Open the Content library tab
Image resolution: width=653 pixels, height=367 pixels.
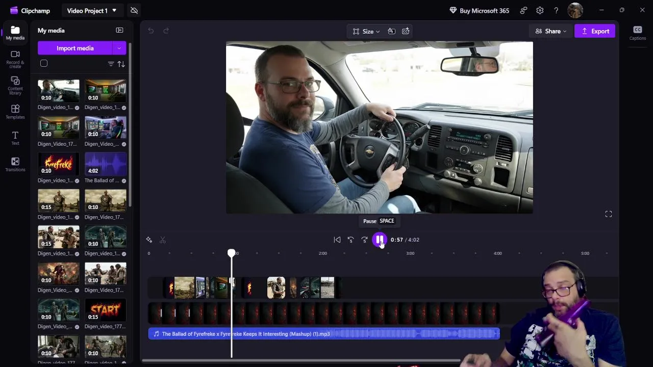(x=15, y=86)
